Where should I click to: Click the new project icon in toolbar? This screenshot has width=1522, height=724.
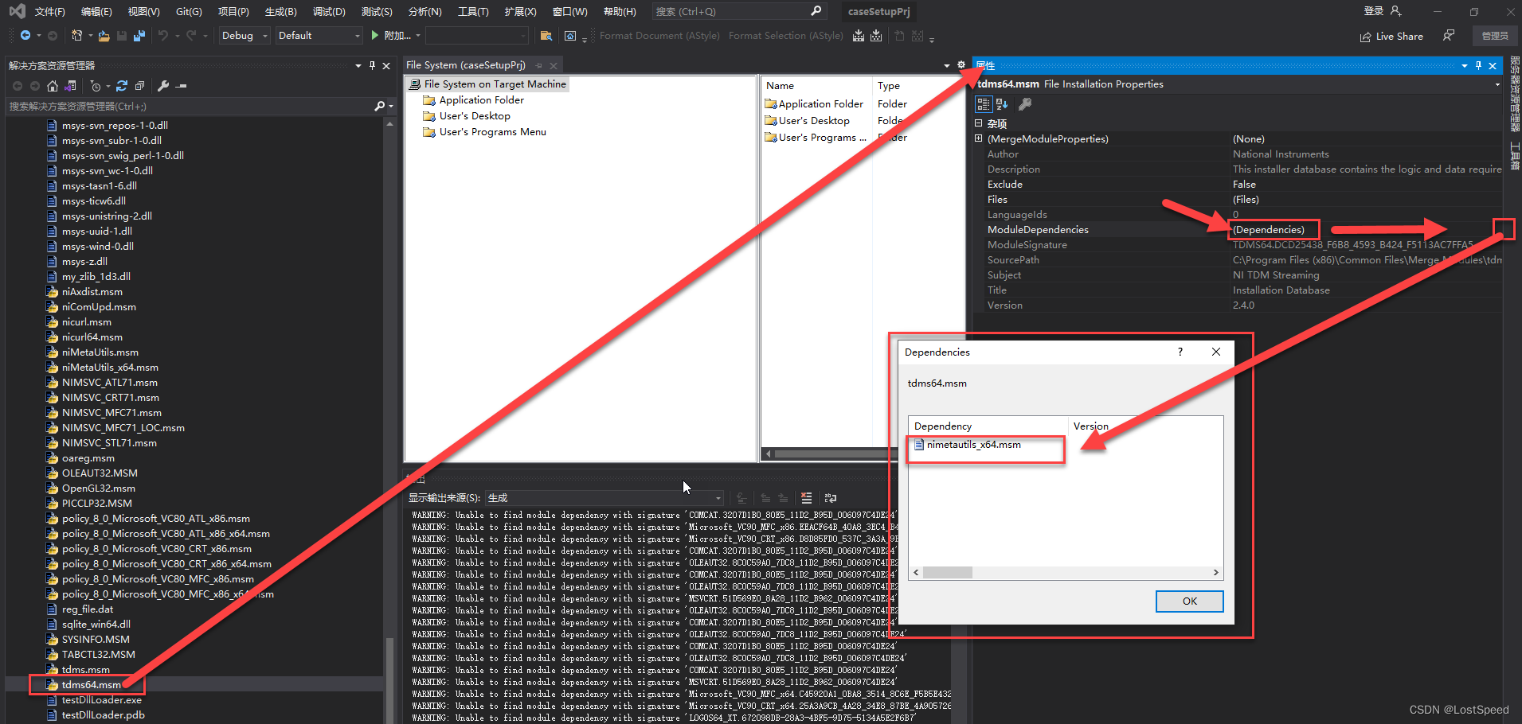coord(77,36)
